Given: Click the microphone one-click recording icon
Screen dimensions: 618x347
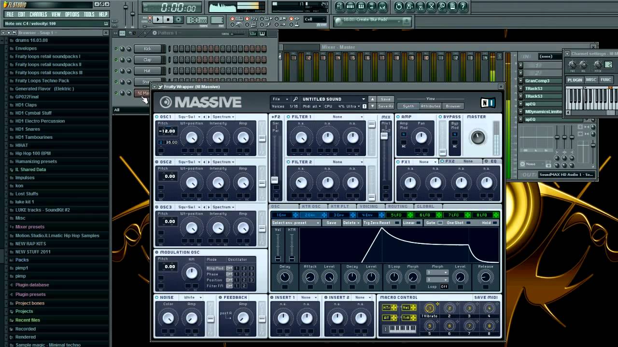Looking at the screenshot, I should click(442, 7).
